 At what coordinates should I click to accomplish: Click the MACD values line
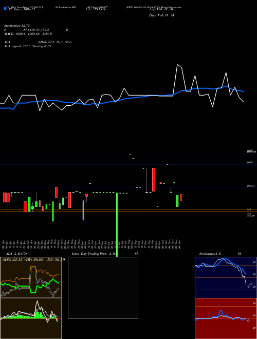(28, 34)
